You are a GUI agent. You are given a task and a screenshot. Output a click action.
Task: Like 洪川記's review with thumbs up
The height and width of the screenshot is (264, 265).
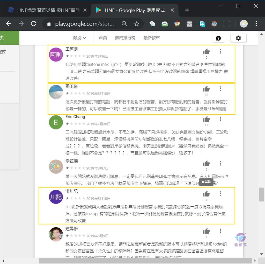point(206,194)
